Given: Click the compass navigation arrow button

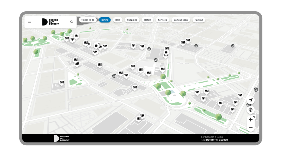Looking at the screenshot, I should tap(251, 100).
